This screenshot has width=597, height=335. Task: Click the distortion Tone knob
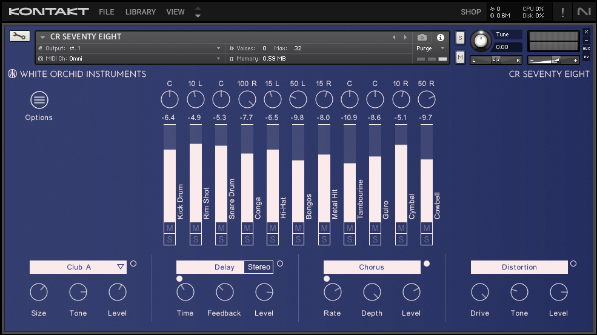(519, 292)
